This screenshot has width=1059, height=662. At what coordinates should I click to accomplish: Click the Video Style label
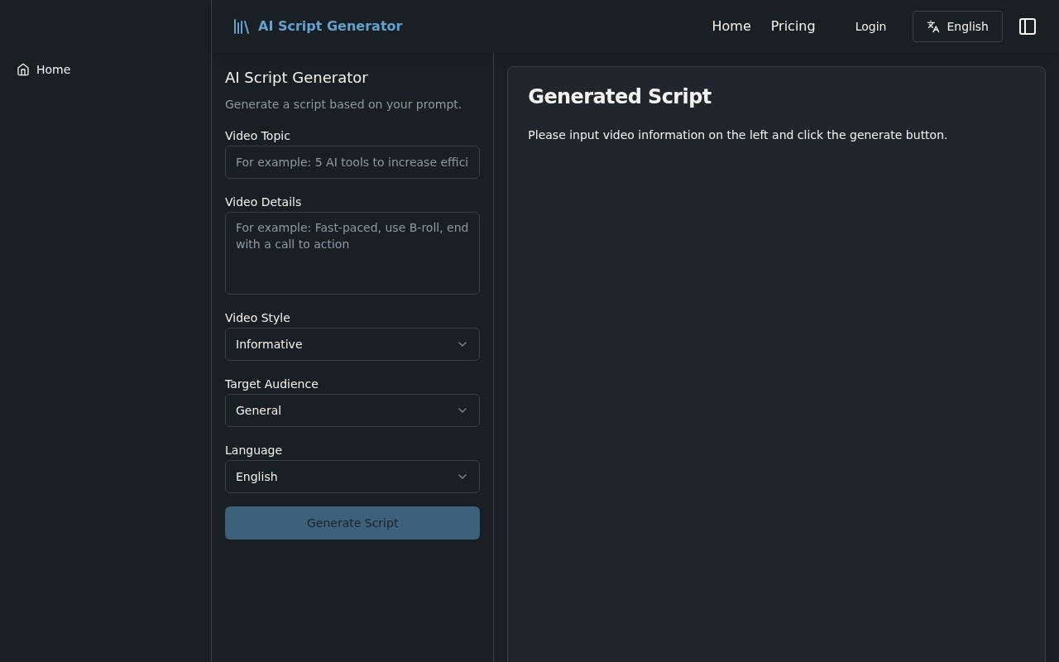257,318
